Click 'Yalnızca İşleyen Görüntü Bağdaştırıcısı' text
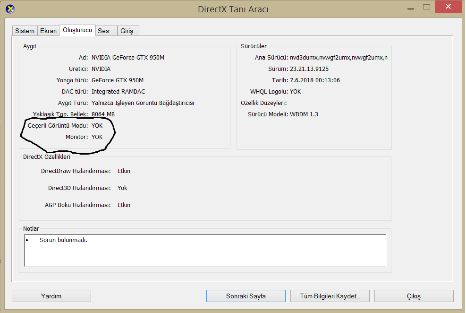466x313 pixels. coord(143,103)
